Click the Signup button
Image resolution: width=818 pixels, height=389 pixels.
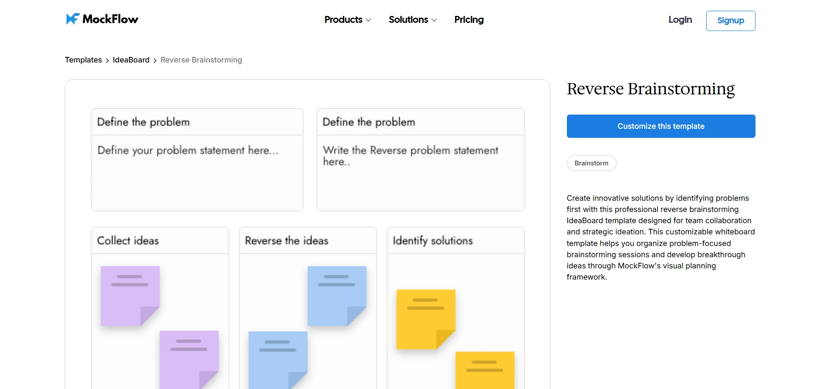coord(730,20)
